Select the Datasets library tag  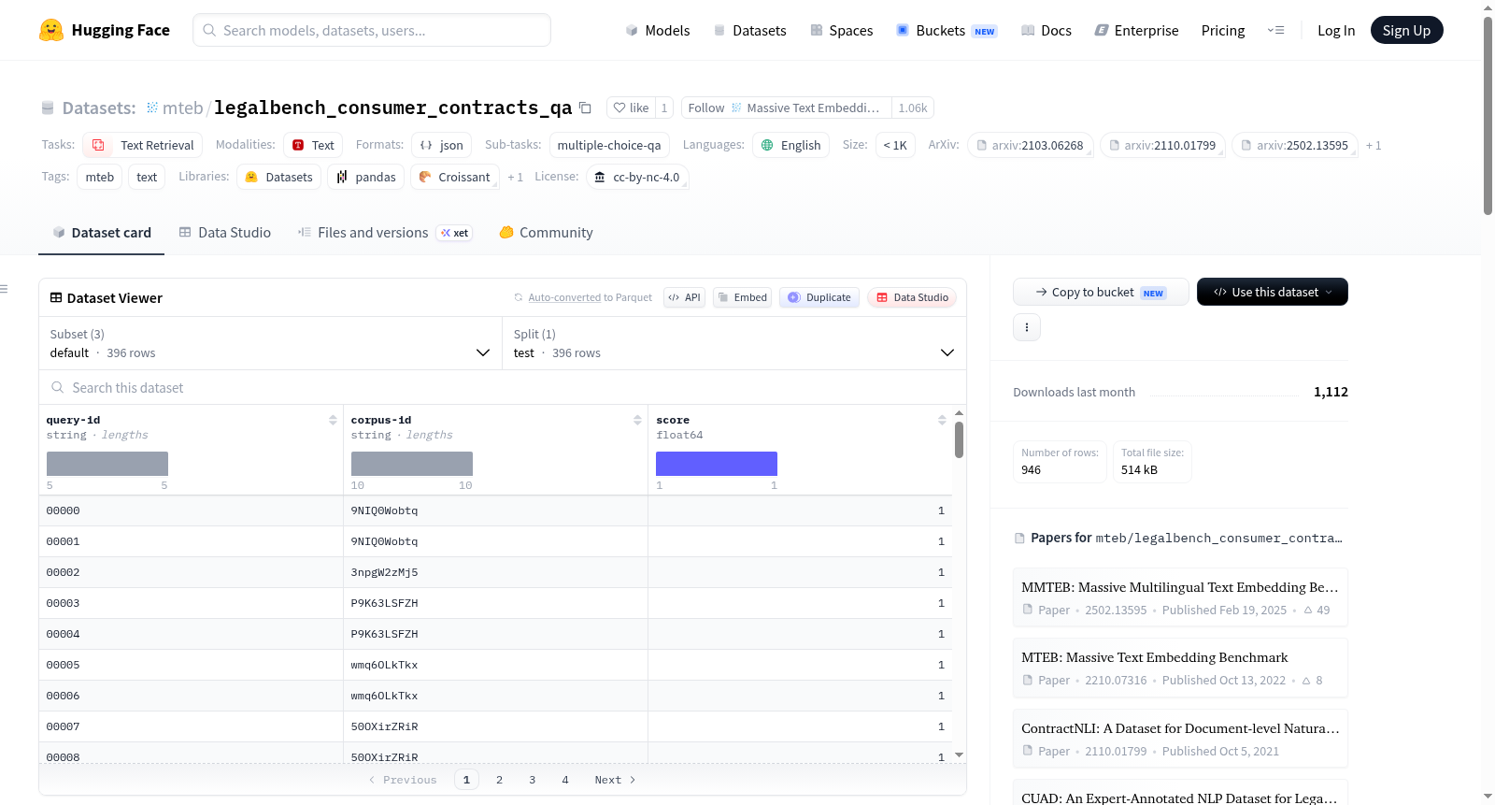(279, 177)
